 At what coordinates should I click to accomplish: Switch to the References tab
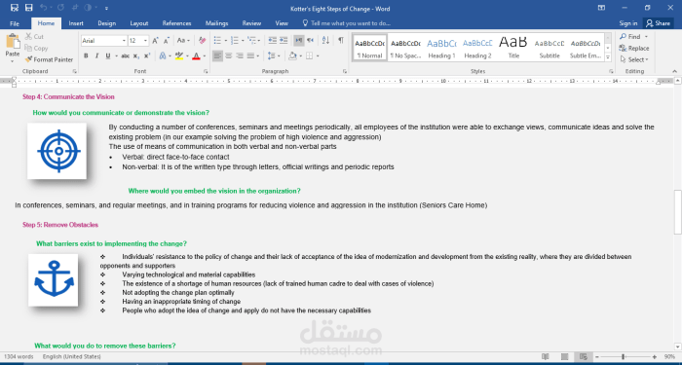coord(176,23)
